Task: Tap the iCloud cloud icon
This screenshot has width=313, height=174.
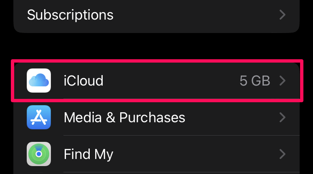Action: [x=39, y=81]
